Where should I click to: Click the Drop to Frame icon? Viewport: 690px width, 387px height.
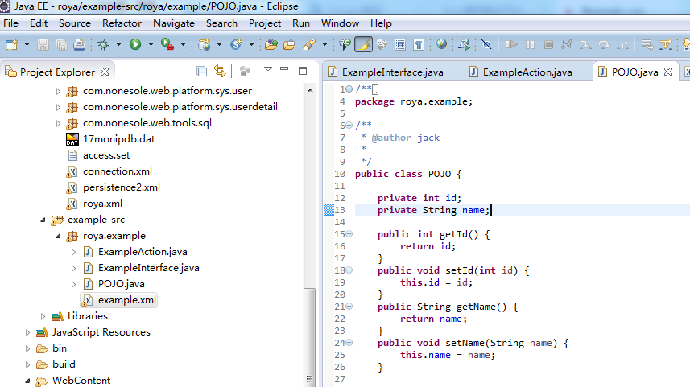[647, 44]
